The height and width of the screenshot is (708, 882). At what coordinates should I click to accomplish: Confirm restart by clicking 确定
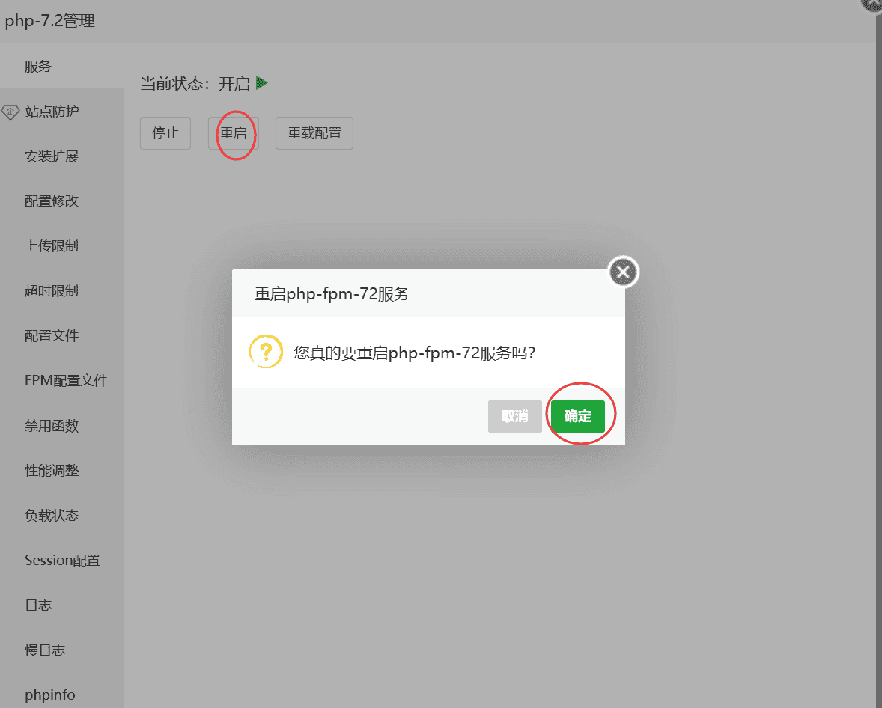578,416
